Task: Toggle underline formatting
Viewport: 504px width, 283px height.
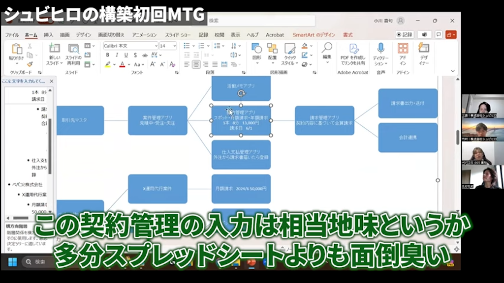Action: click(126, 55)
